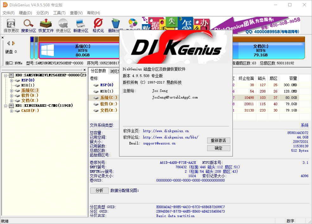Open the diskgenius.cn homepage link

[x=165, y=131]
